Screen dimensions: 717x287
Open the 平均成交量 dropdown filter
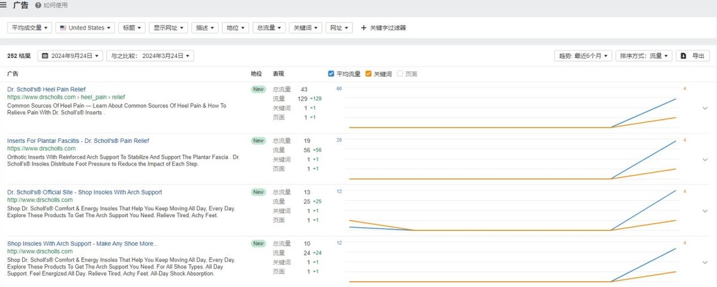tap(30, 28)
